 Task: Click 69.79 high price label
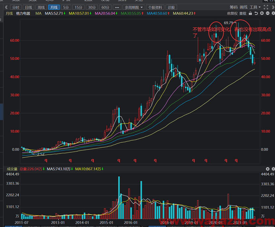pos(228,23)
